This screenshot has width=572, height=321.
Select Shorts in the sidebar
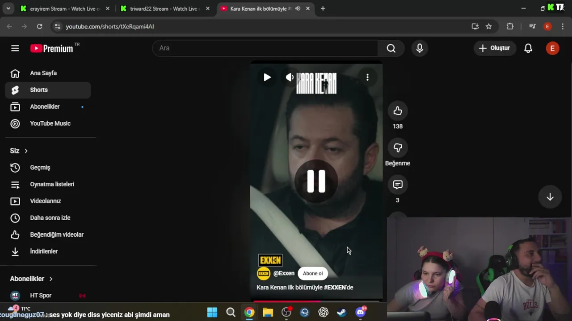(x=48, y=90)
